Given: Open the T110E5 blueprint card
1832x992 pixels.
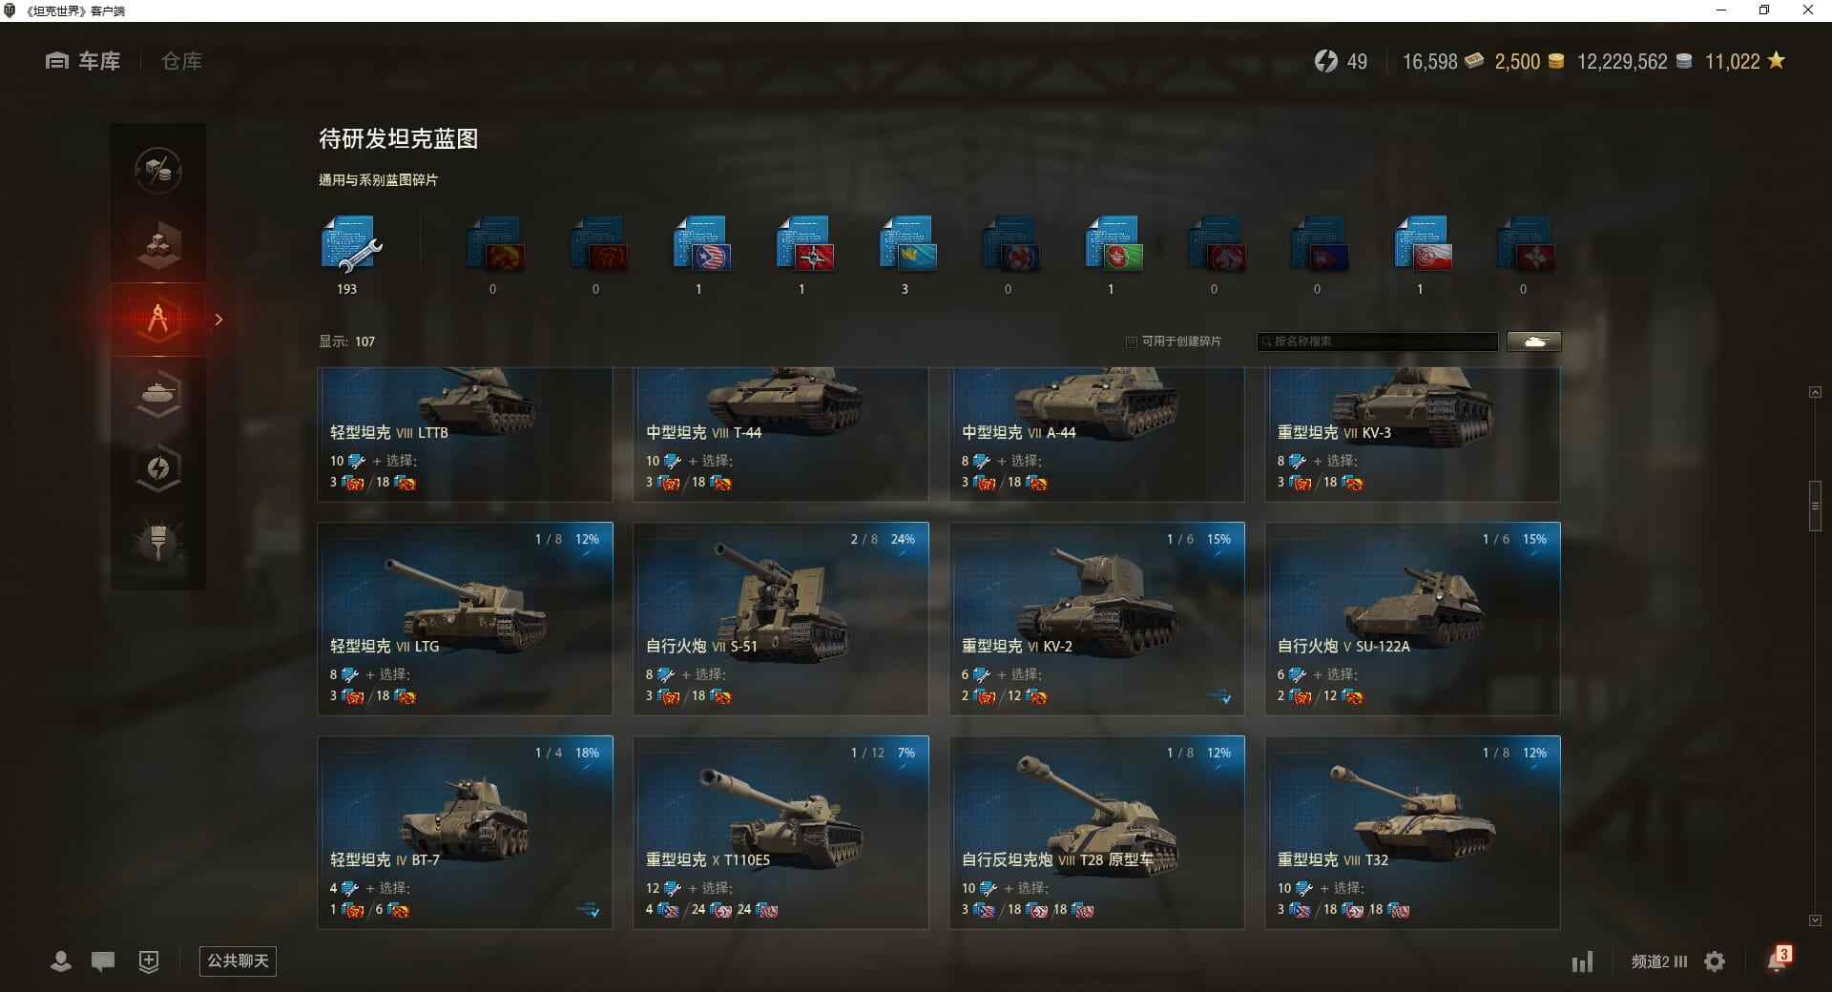Looking at the screenshot, I should coord(781,832).
